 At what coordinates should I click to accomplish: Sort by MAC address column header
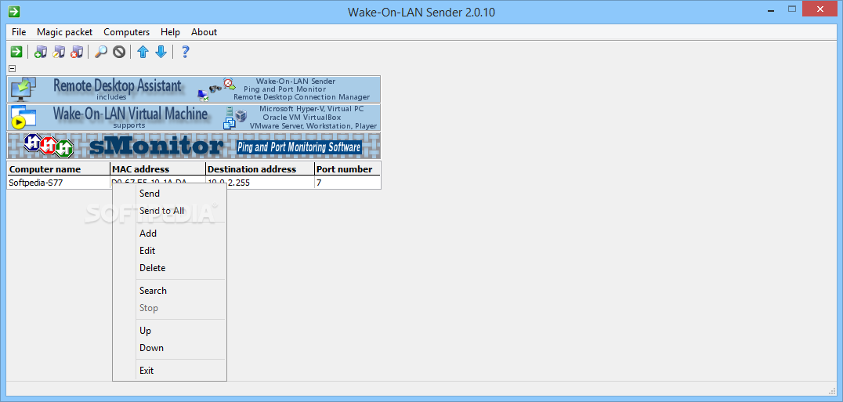pyautogui.click(x=157, y=168)
